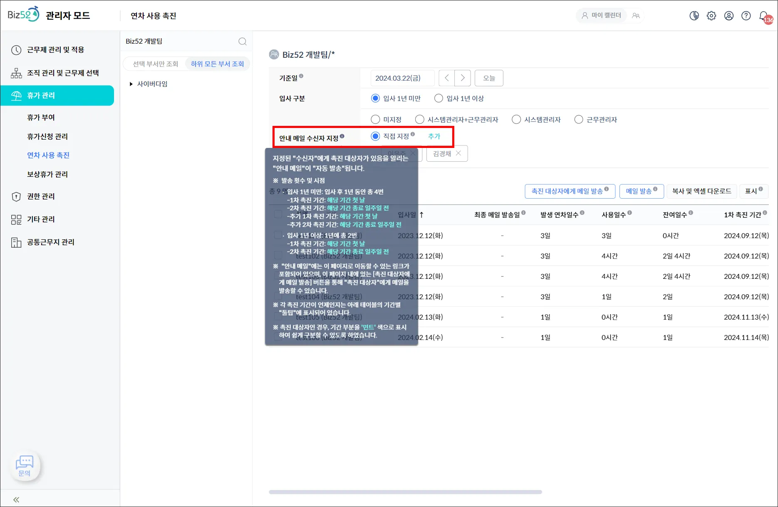Sort by 입사일 arrow icon
Screen dimensions: 778x507
[x=421, y=215]
